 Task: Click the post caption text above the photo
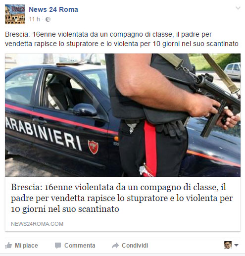coord(122,39)
